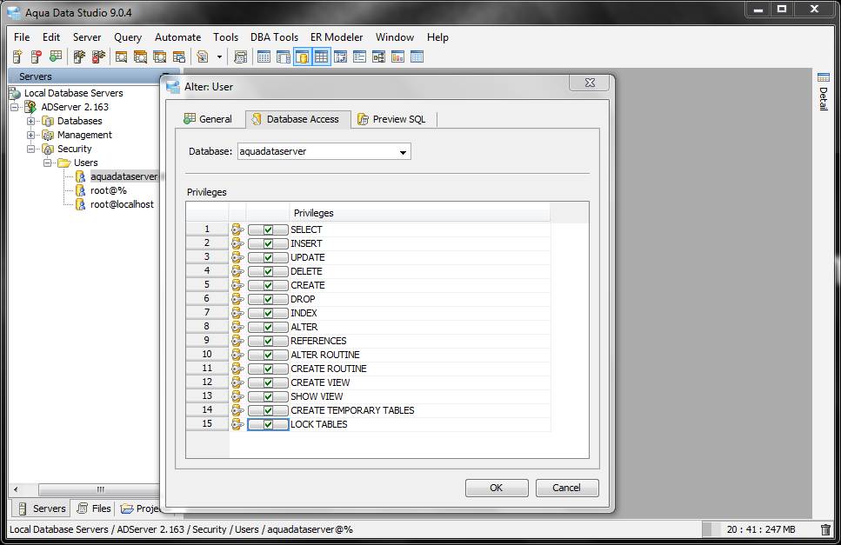Click the disconnect plug icon with red badge
Screen dimensions: 841x545
[98, 56]
